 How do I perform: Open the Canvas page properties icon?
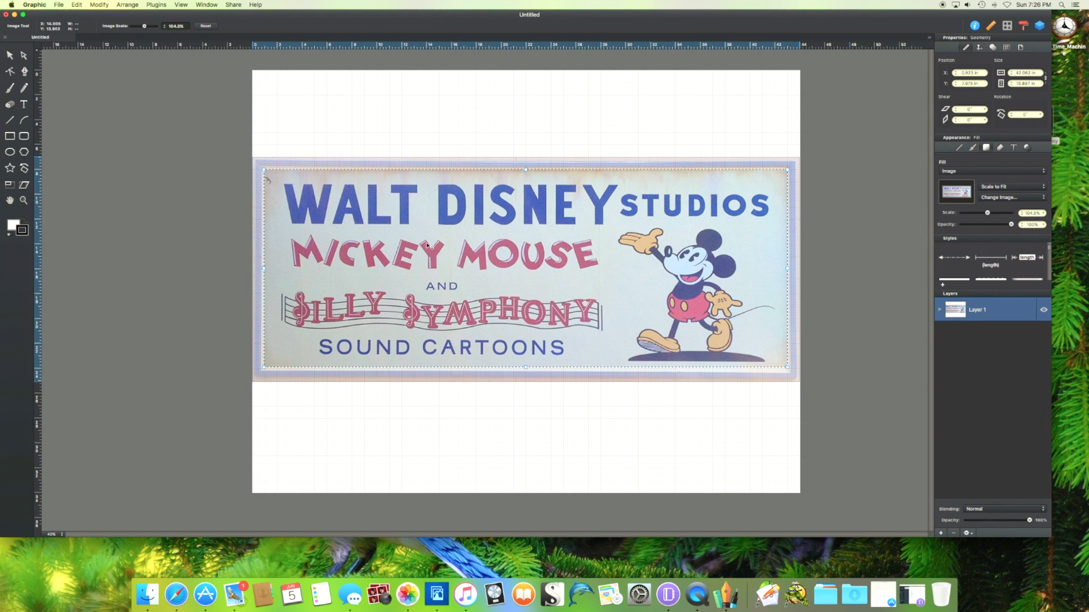pos(1020,47)
